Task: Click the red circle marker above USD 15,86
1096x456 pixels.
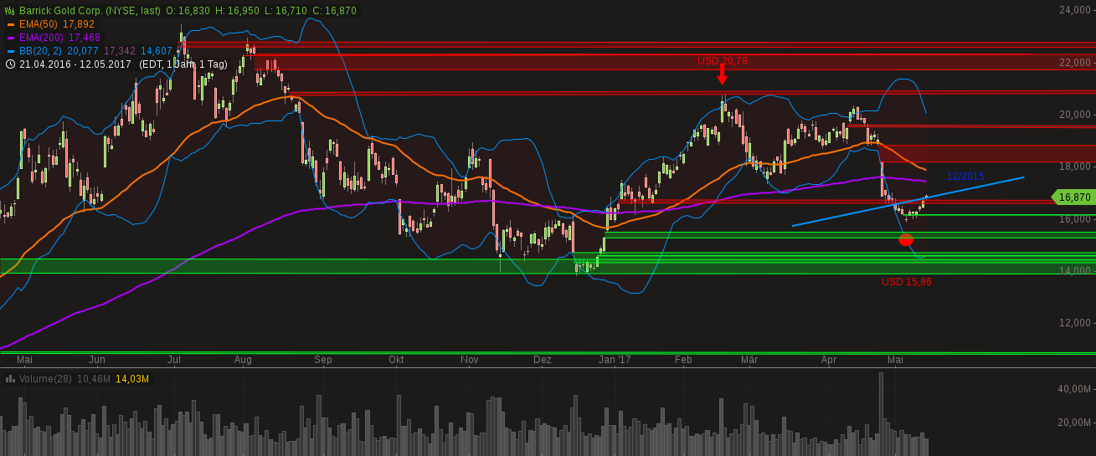Action: (906, 240)
